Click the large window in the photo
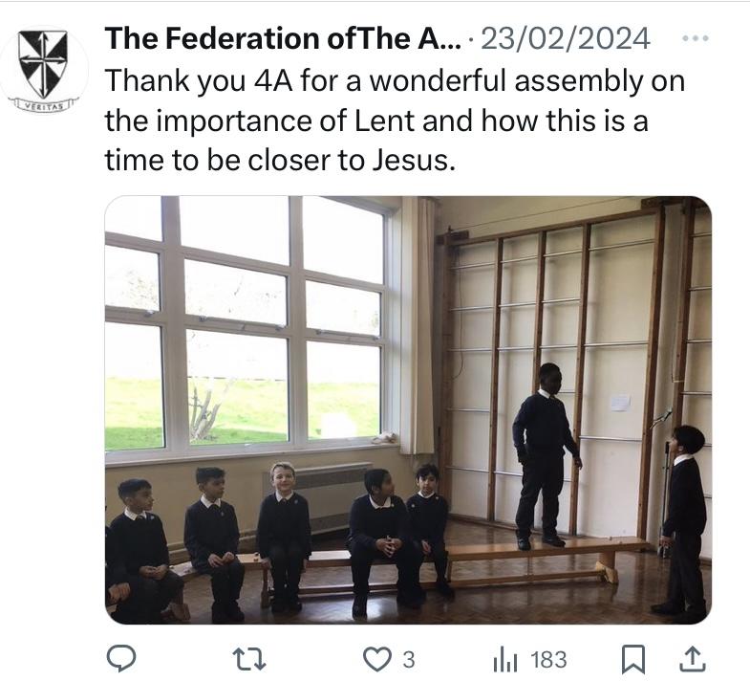Screen dimensions: 750x681 tap(248, 325)
